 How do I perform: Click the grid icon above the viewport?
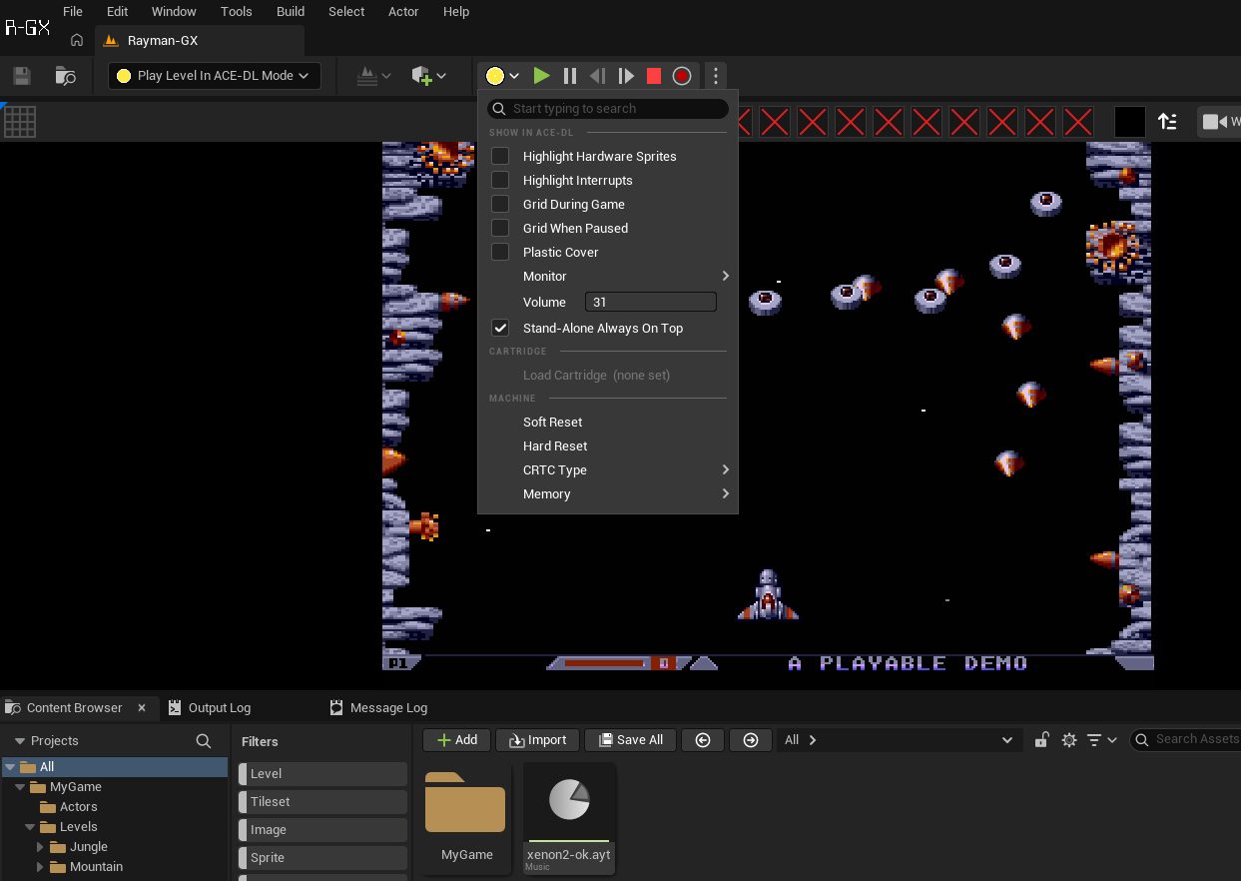click(x=20, y=122)
